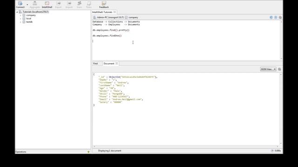Open the JSON View dropdown
The width and height of the screenshot is (298, 167).
[x=268, y=69]
